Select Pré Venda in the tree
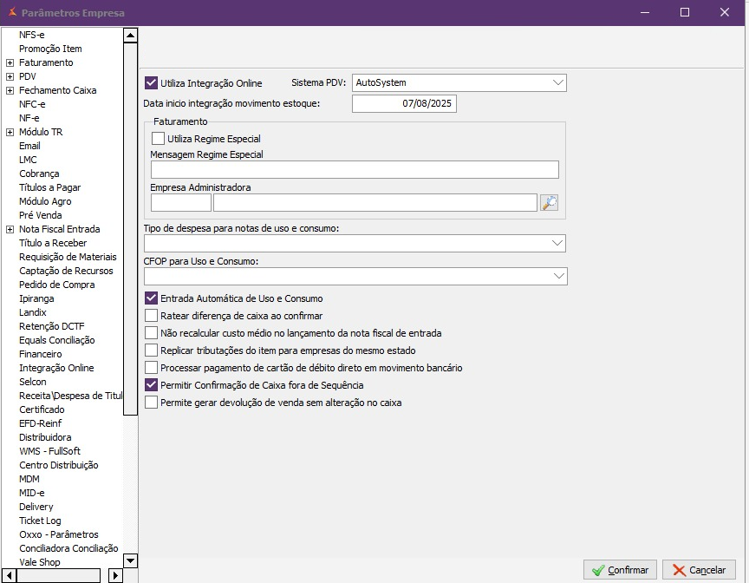 click(x=40, y=215)
